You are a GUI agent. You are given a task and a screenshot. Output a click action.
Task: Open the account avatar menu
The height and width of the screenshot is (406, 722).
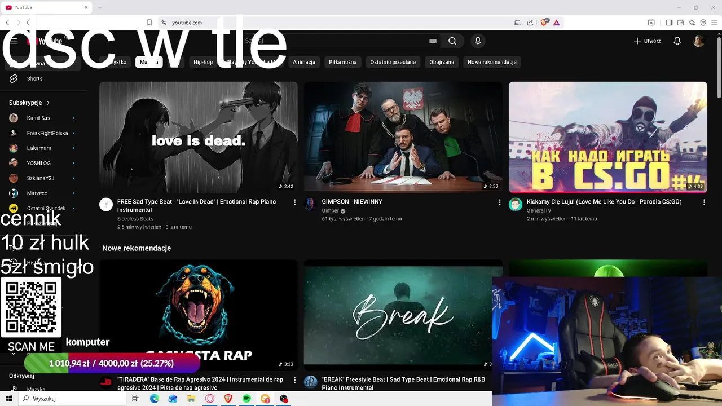698,41
